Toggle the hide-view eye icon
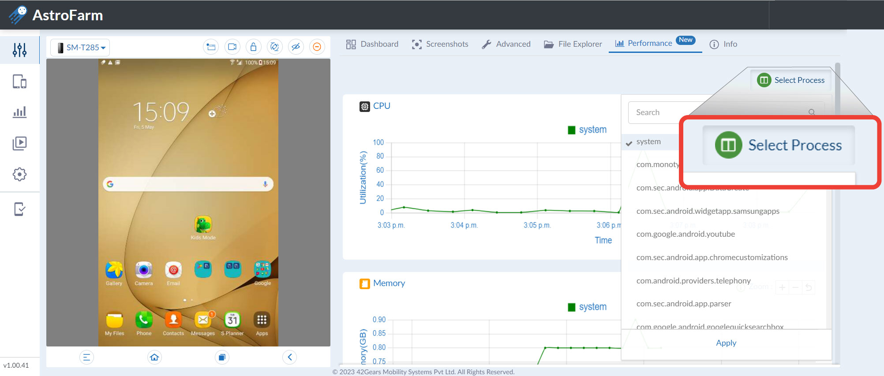This screenshot has width=884, height=376. pos(296,47)
